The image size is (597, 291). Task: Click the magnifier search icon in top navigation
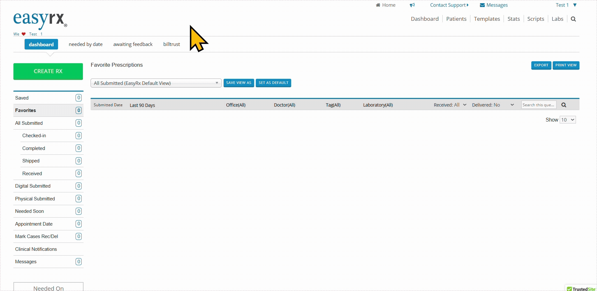tap(573, 19)
